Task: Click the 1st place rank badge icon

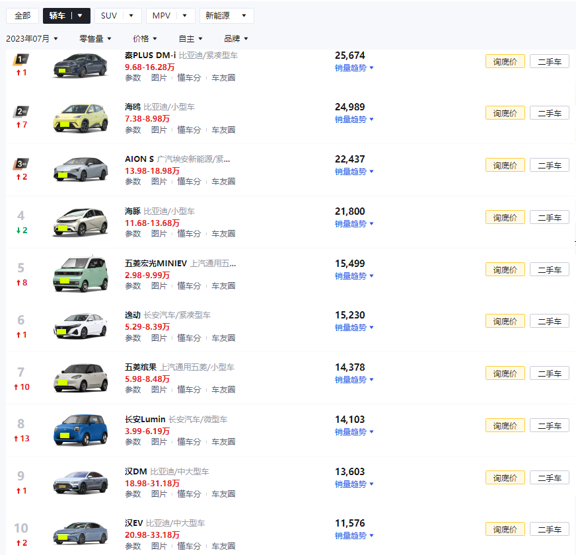Action: tap(21, 59)
